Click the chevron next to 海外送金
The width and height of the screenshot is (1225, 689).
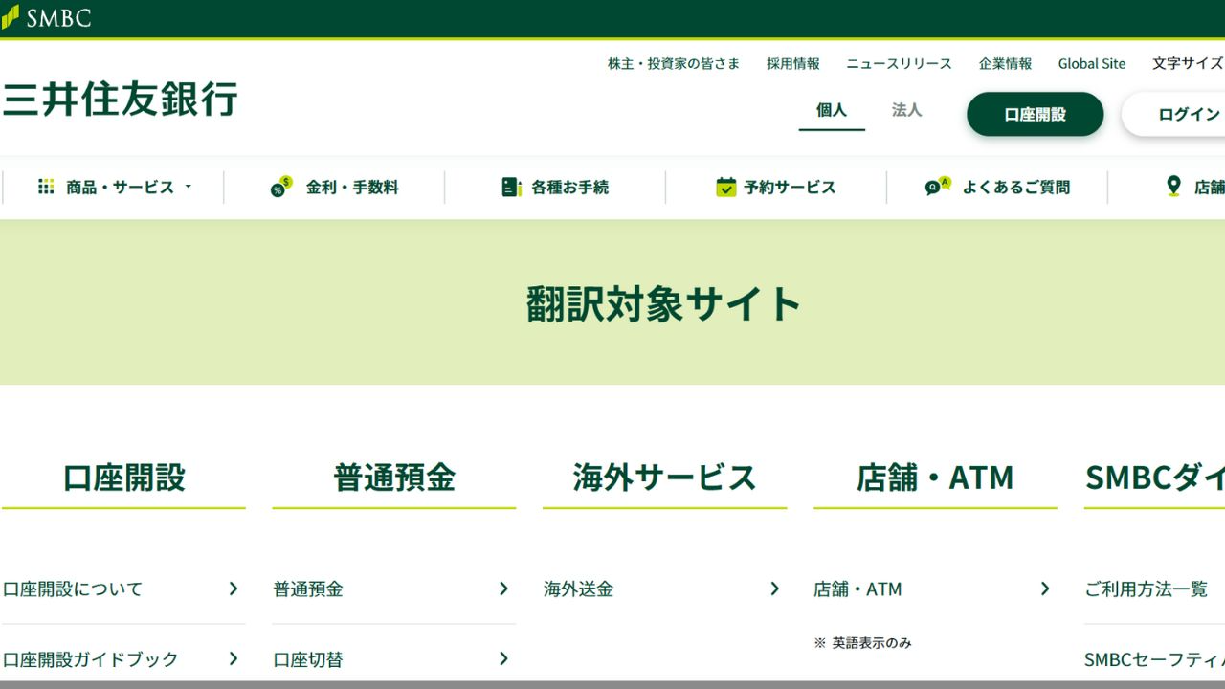coord(774,589)
